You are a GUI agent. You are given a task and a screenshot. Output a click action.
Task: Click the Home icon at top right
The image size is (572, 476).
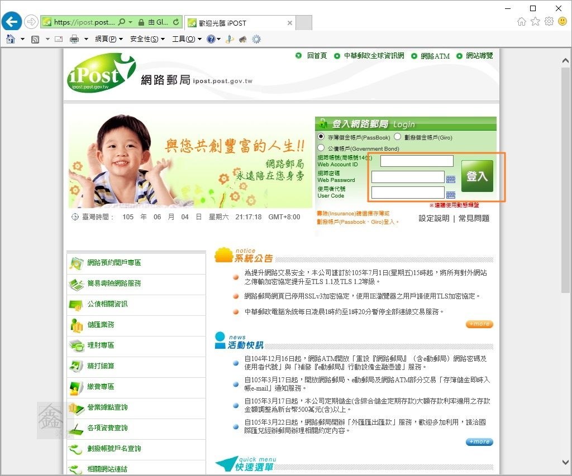coord(522,22)
